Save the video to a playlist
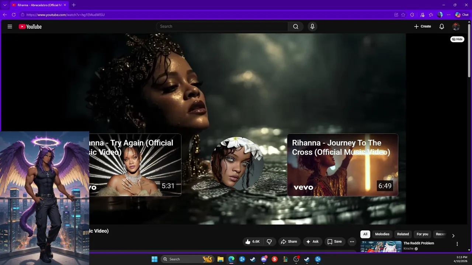The image size is (472, 265). [334, 242]
